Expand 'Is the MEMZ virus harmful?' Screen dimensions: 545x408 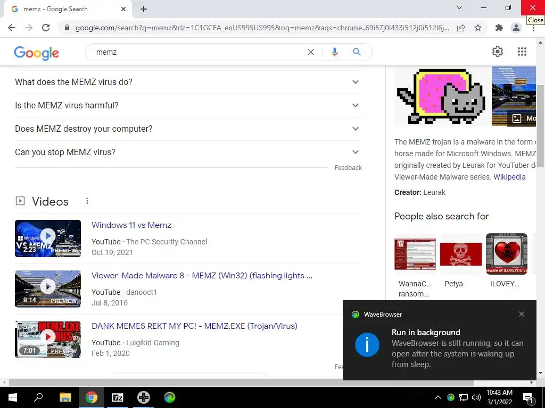[188, 106]
